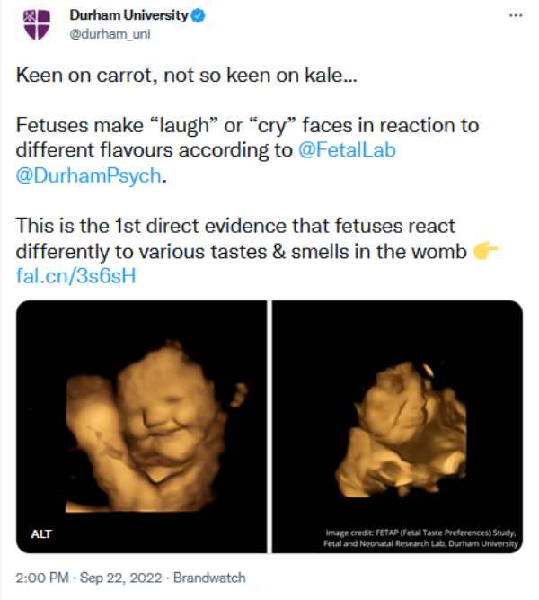This screenshot has height=600, width=539.
Task: Click the Brandwatch source label
Action: pyautogui.click(x=209, y=578)
